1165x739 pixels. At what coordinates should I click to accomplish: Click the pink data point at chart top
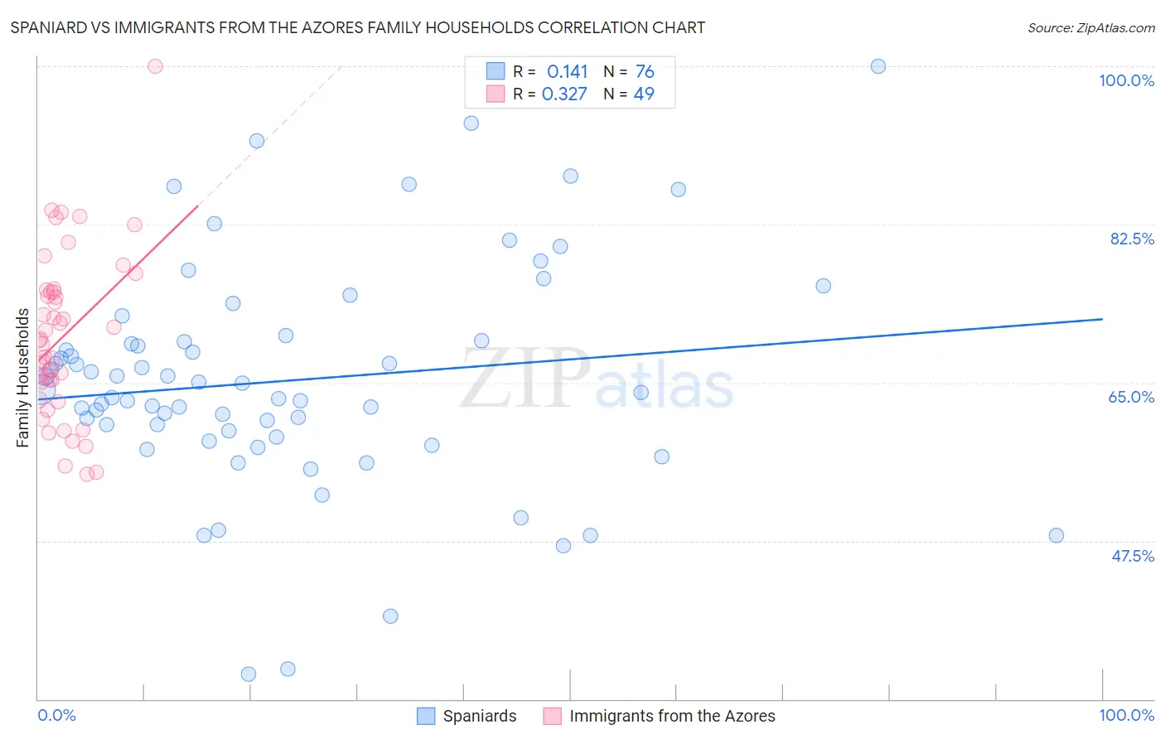(155, 66)
